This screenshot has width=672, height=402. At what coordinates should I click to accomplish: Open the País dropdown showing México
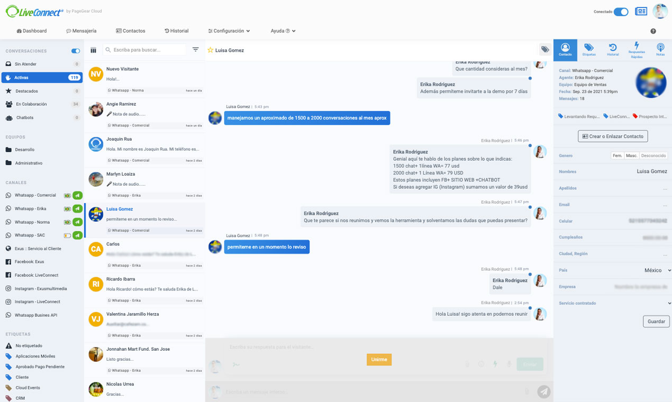point(657,270)
